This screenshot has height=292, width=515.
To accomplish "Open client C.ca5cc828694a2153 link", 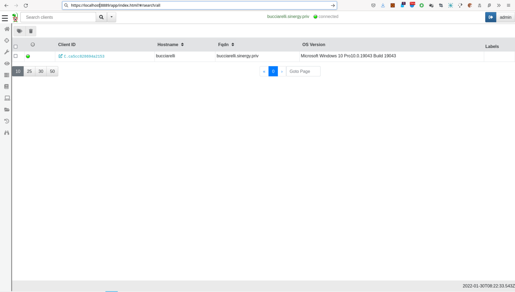I will (84, 56).
